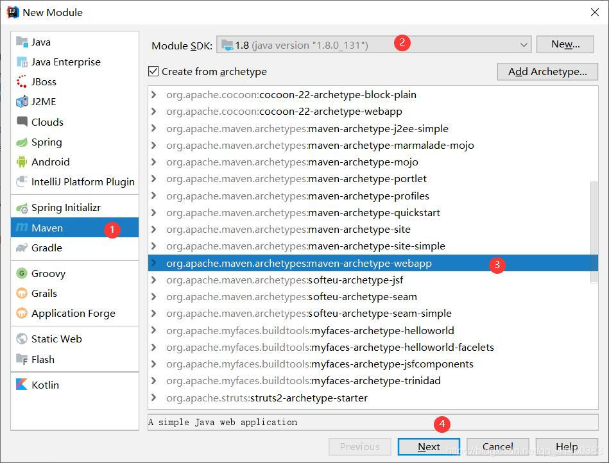Click the Java Enterprise icon
The width and height of the screenshot is (609, 463).
(22, 62)
